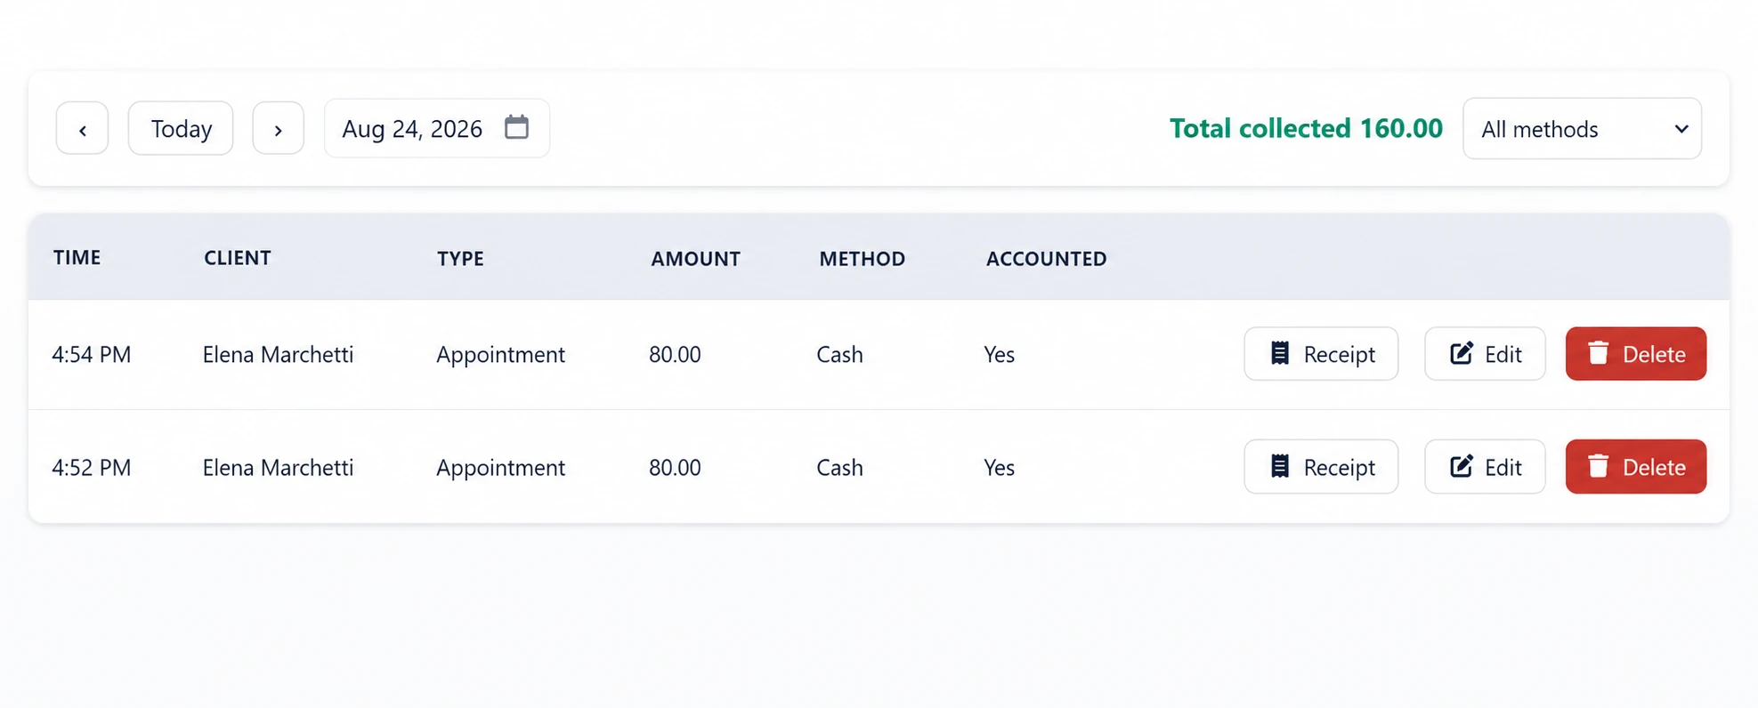Click the Aug 24, 2026 date field
Screen dimensions: 1758x708
[x=436, y=128]
